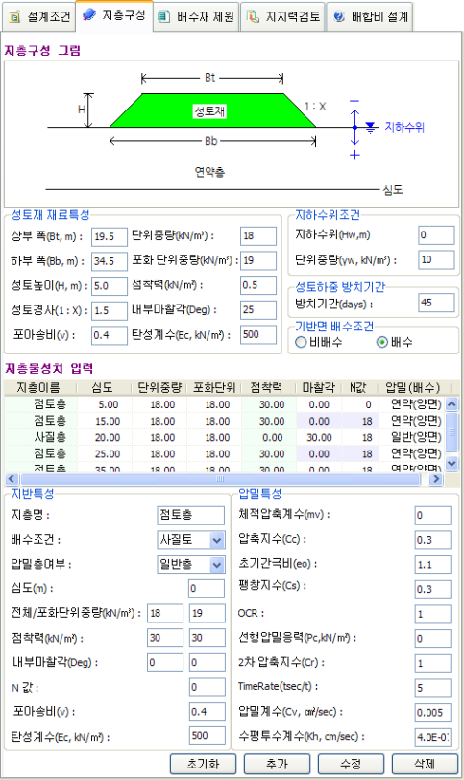Click the 배수재 제원 tab icon
The width and height of the screenshot is (464, 780).
[163, 17]
